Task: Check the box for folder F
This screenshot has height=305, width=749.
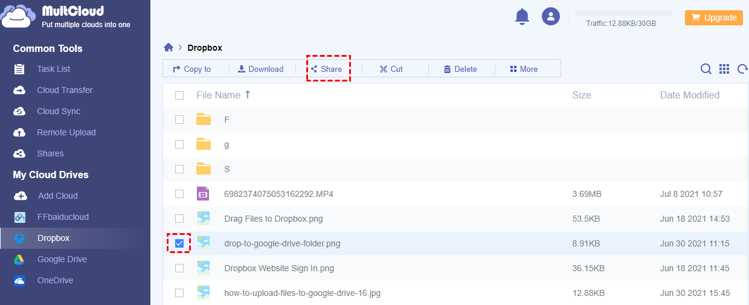Action: [179, 120]
